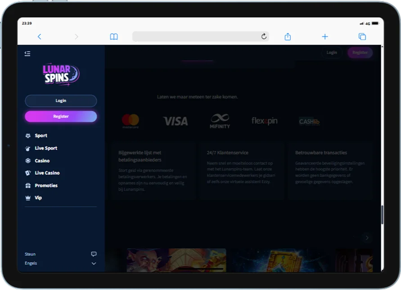Tap the Safari forward arrow
The image size is (401, 290).
[x=76, y=36]
